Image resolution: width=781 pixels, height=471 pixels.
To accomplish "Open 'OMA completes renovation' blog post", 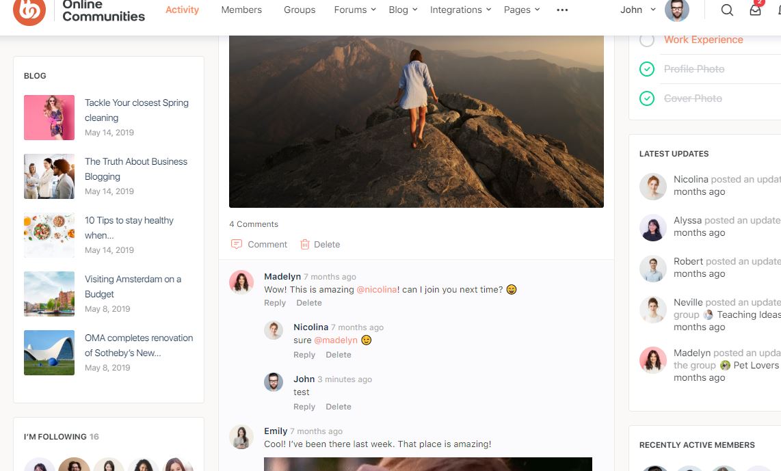I will [x=139, y=345].
